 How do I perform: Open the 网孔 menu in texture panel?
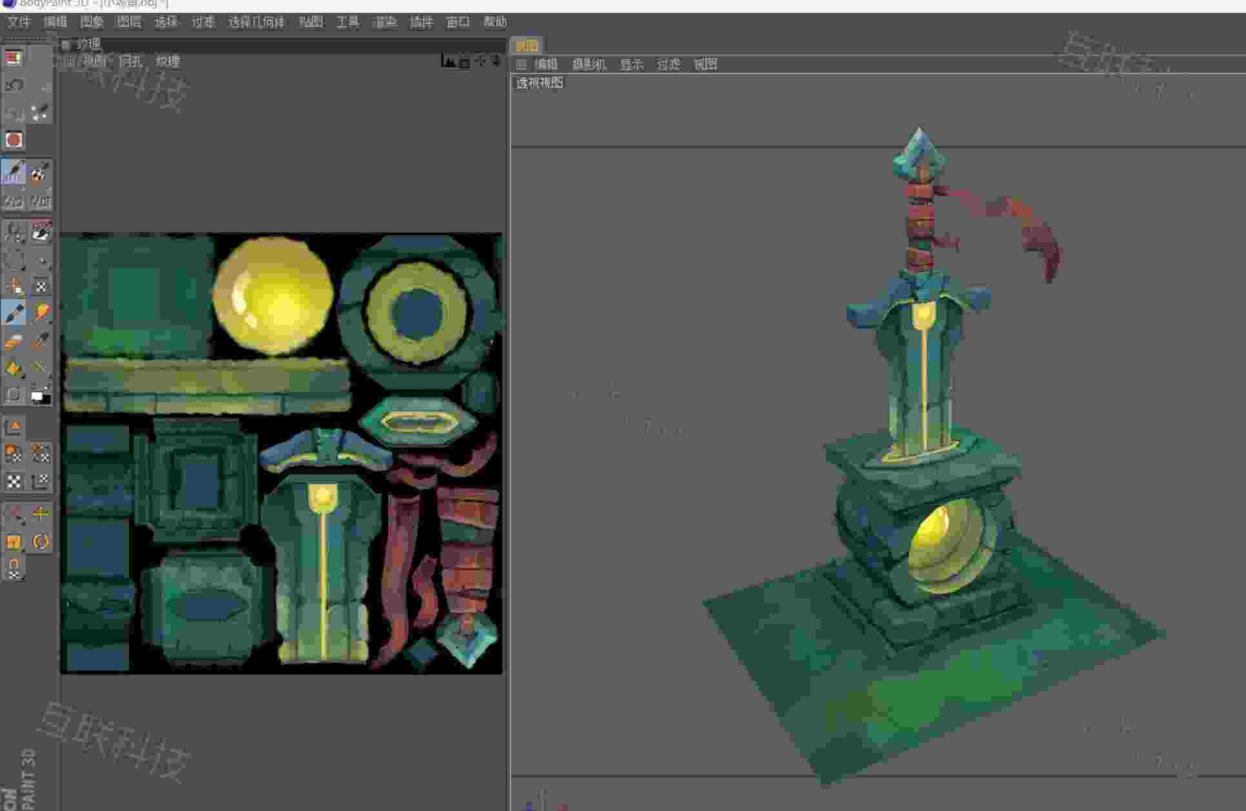[x=131, y=61]
